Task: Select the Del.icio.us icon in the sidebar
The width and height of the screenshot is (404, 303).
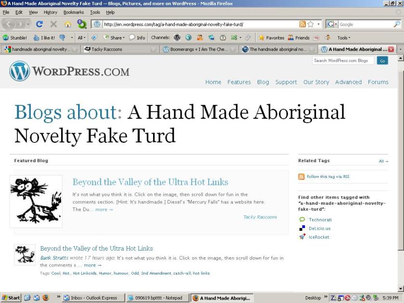Action: [302, 228]
